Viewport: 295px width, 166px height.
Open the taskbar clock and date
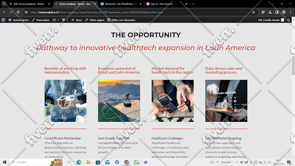coord(278,162)
